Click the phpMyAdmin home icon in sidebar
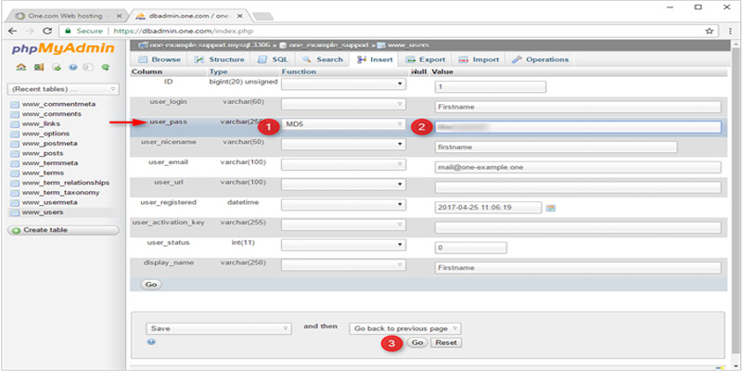742x371 pixels. point(19,67)
